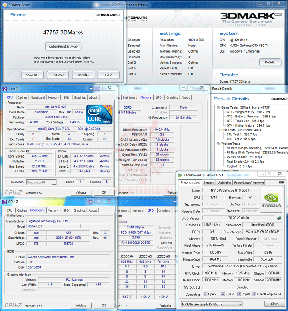This screenshot has width=288, height=311.
Task: Open Graphics tab in bottom CPU-Z Mainboard window
Action: [79, 210]
